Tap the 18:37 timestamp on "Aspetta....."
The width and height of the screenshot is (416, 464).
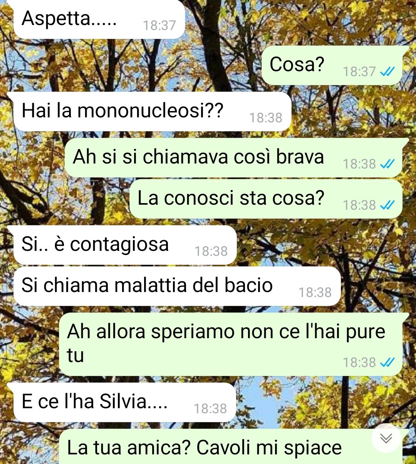(159, 25)
